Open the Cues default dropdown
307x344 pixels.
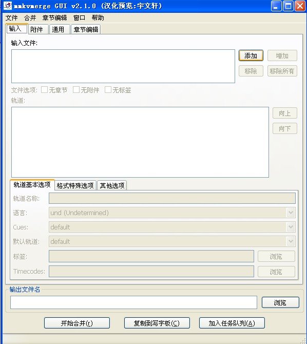pos(172,227)
